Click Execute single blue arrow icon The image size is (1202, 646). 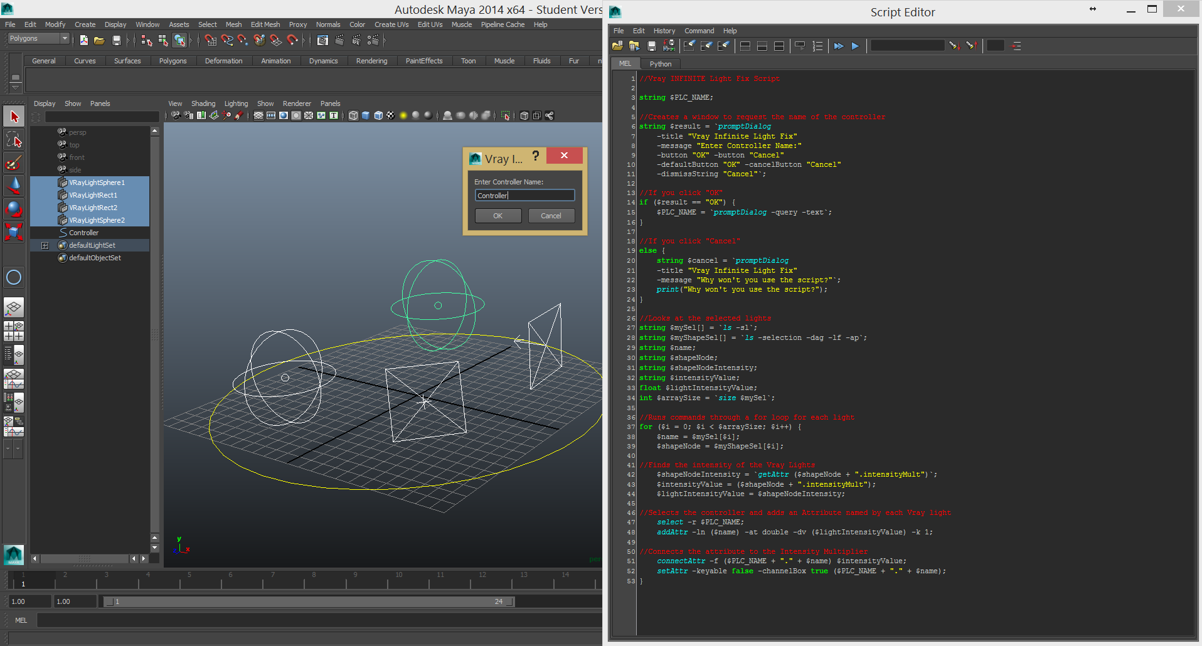tap(855, 46)
